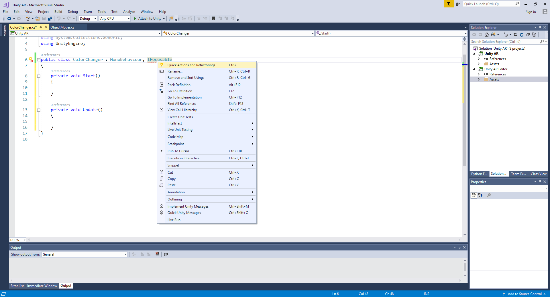Click the bookmark toggle icon in toolbar
The height and width of the screenshot is (297, 550).
[x=213, y=19]
